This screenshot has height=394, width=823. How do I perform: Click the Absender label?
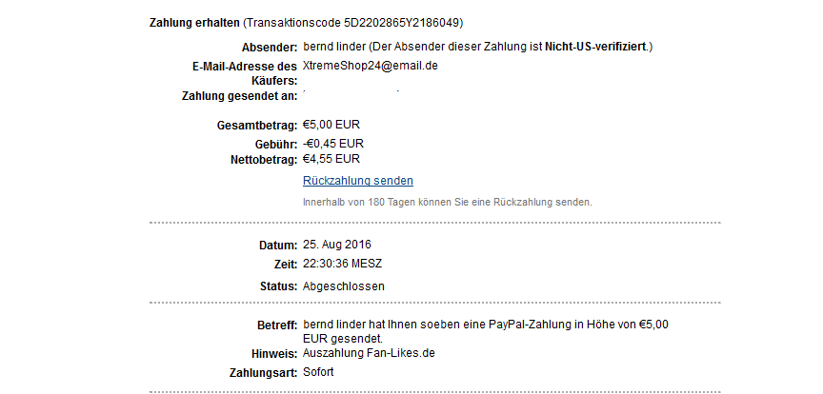click(x=271, y=48)
